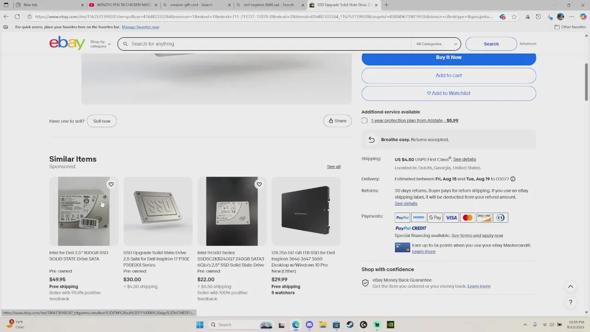
Task: Check the 1-year Allstate protection plan box
Action: coord(365,121)
